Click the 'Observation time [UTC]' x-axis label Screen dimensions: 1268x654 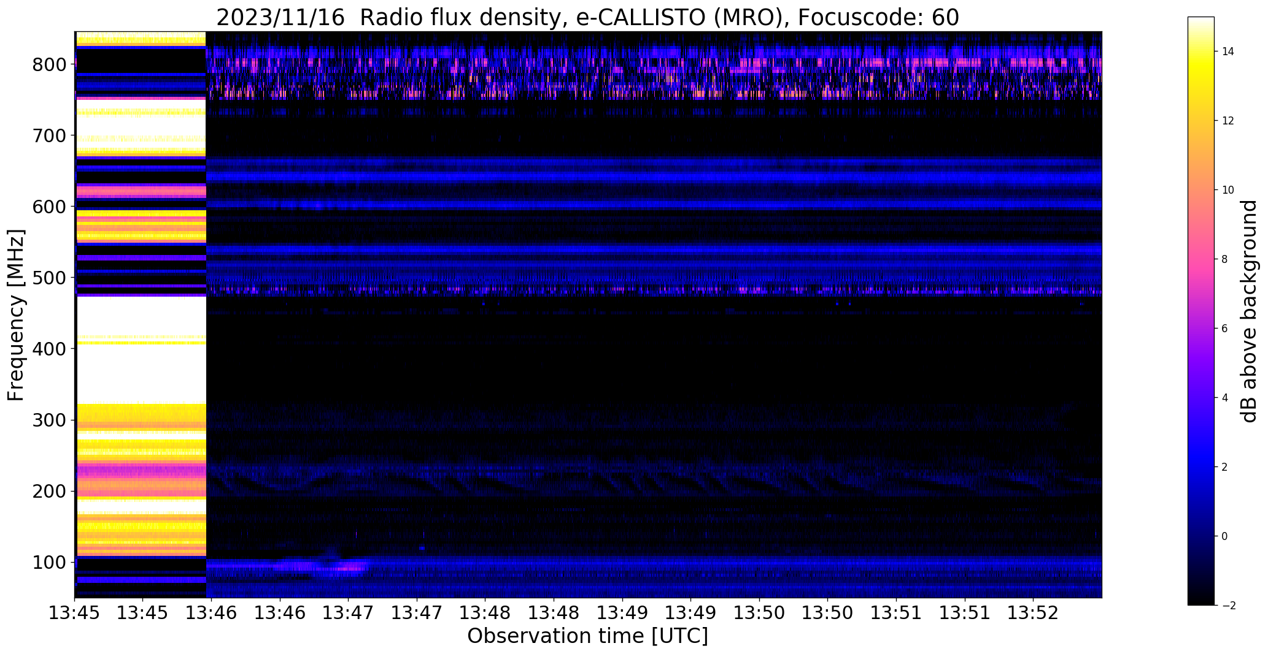tap(587, 636)
